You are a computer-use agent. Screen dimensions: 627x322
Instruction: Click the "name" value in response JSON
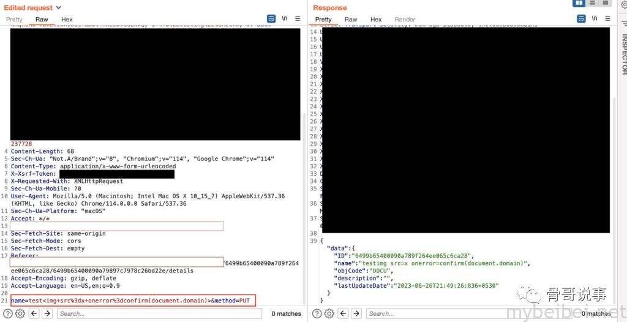(x=444, y=263)
